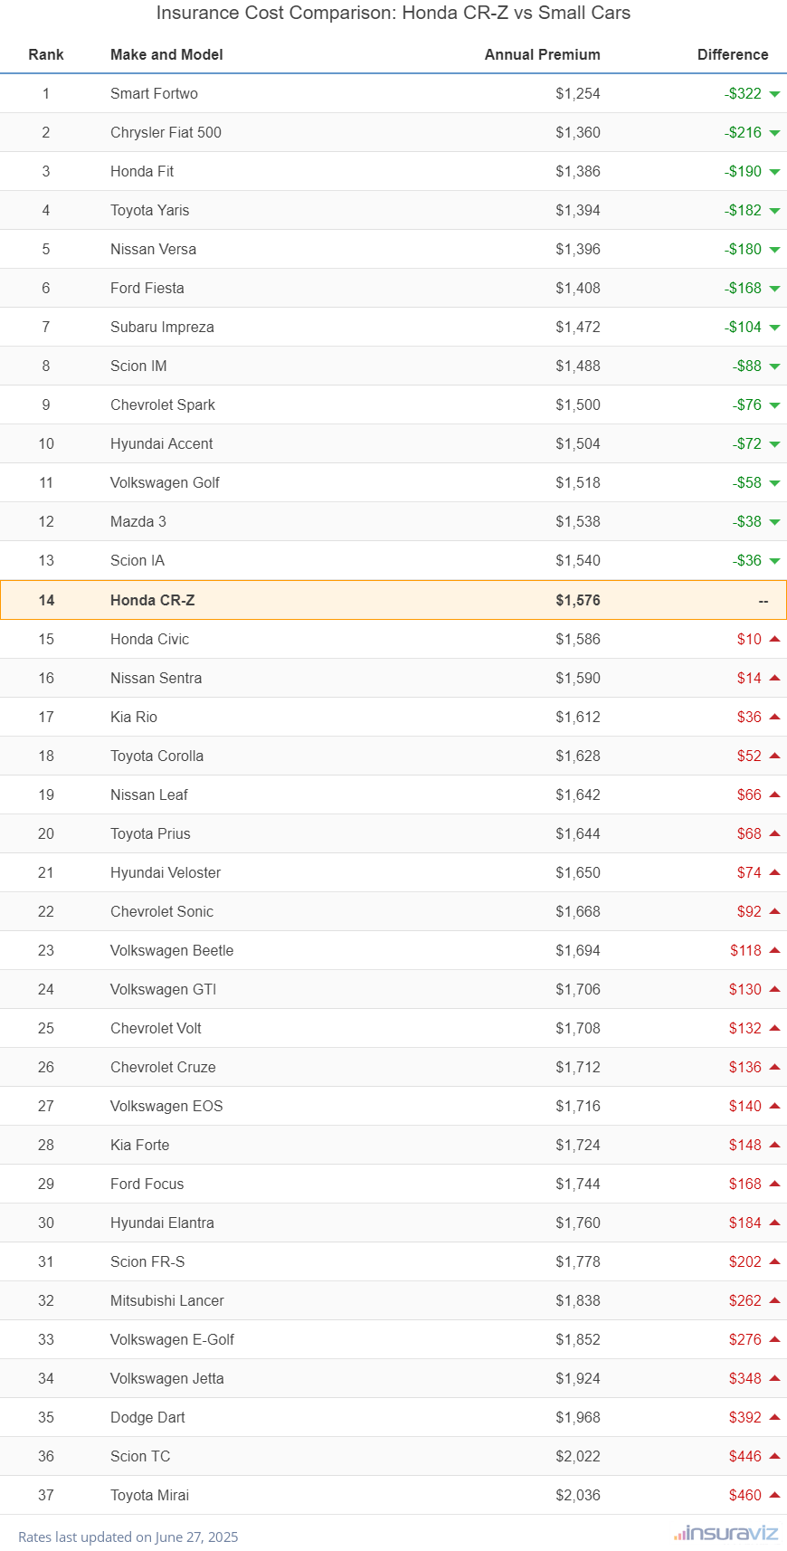Click the Make and Model column header

(x=166, y=54)
